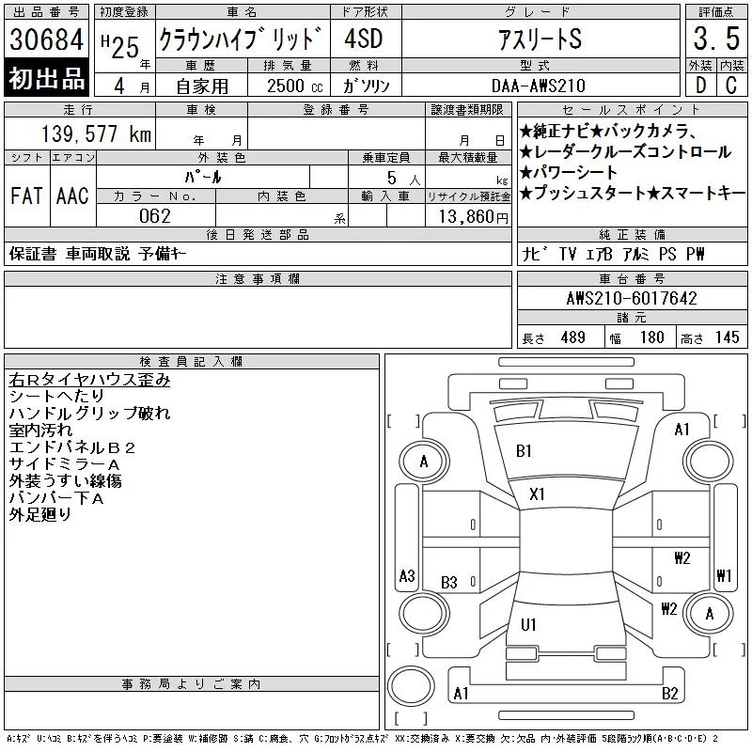Viewport: 752px width, 752px height.
Task: Click the genuine equipment list ナビ TV エアB アルミ PS PW
Action: [x=614, y=254]
